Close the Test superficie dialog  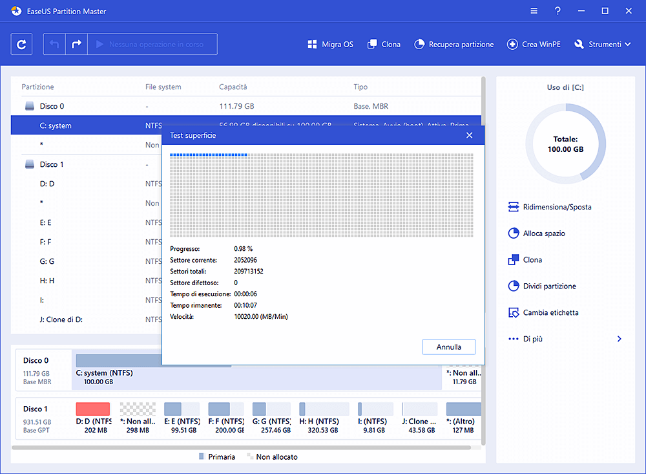coord(469,135)
